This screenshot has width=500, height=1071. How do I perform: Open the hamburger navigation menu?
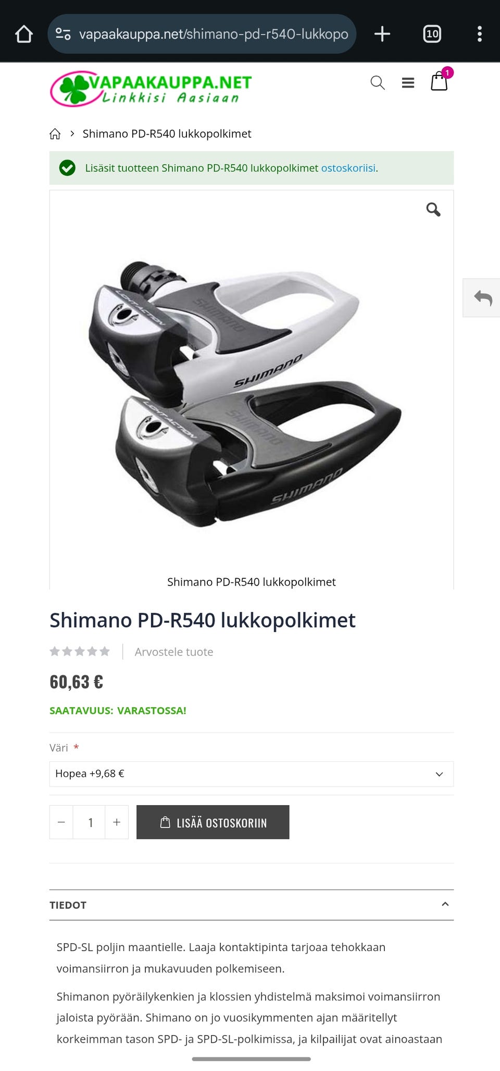(x=408, y=82)
